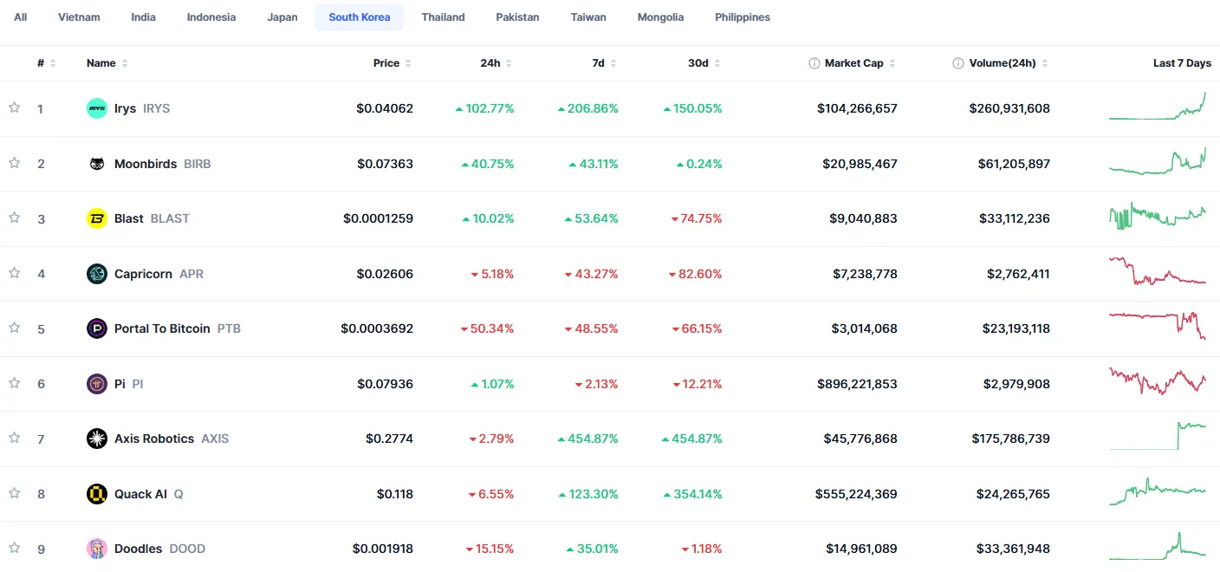Click the Pi coin logo icon
1220x572 pixels.
[97, 384]
